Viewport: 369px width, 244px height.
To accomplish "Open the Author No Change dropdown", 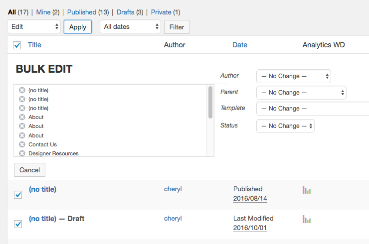I will click(x=294, y=76).
